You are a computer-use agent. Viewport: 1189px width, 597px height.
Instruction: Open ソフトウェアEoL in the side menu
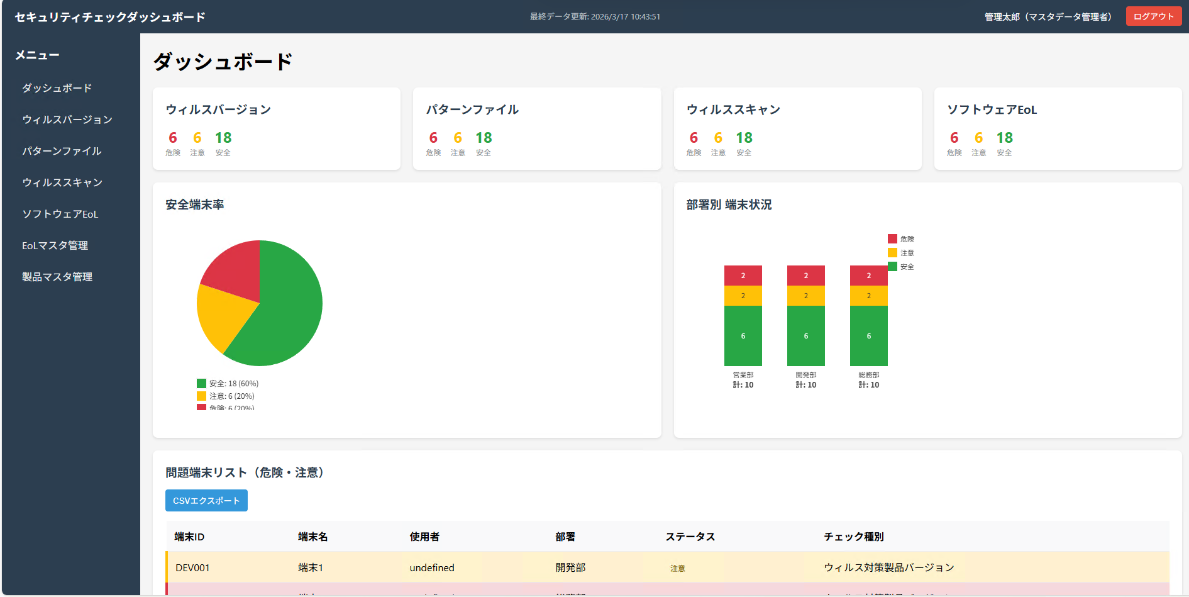pyautogui.click(x=60, y=214)
